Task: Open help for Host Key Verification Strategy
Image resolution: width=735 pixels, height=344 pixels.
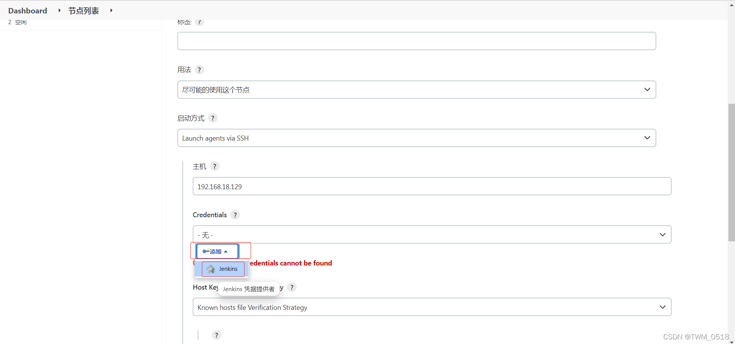Action: tap(292, 287)
